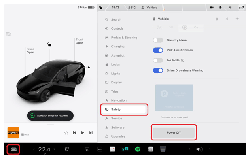Open Wi-Fi status in the top bar
Viewport: 250px width, 159px height.
(230, 8)
